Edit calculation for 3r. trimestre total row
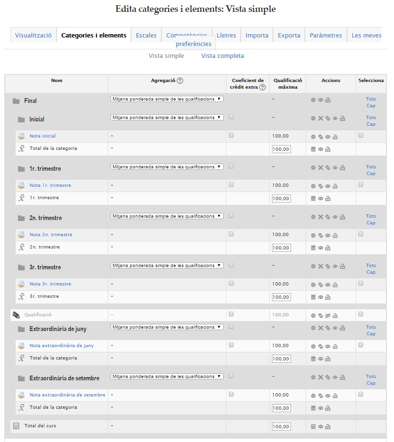Screen dimensions: 394x442 (x=313, y=297)
